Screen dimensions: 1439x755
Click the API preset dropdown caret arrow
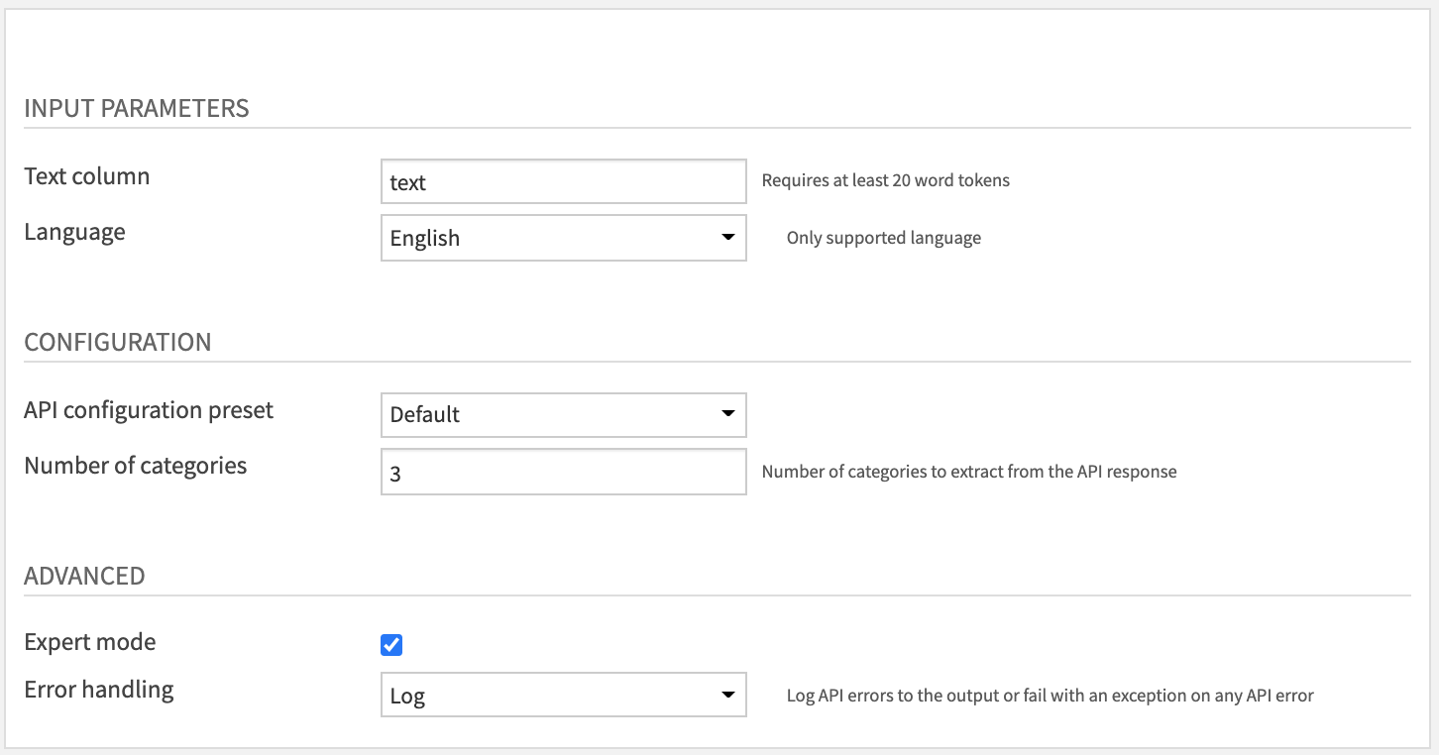tap(727, 414)
